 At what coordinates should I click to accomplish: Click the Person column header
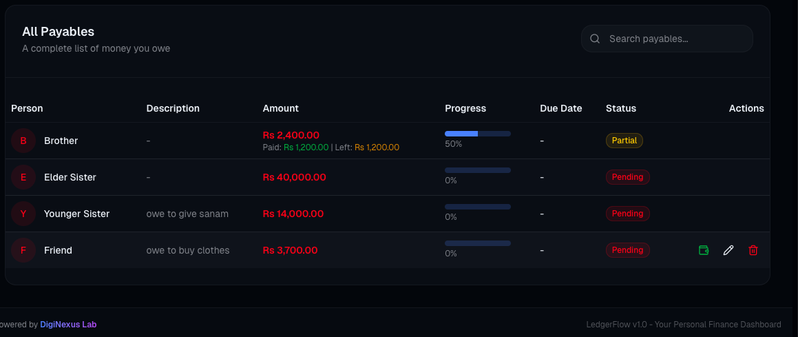coord(27,108)
